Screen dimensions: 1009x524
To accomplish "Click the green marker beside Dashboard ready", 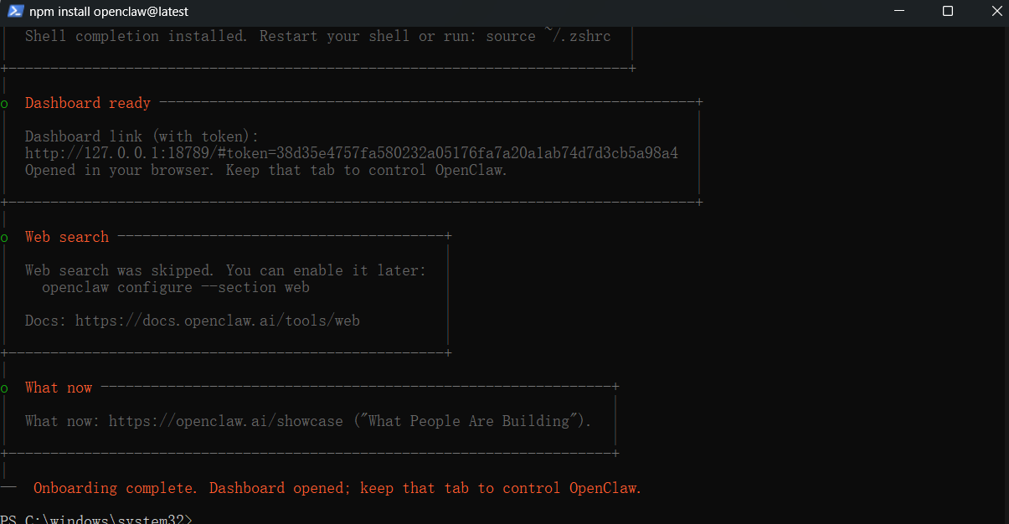I will tap(5, 104).
